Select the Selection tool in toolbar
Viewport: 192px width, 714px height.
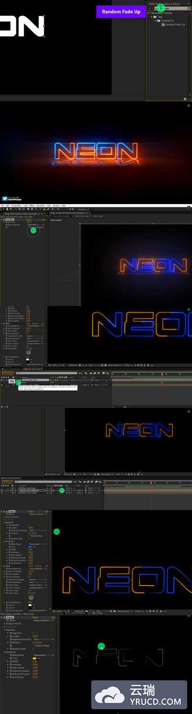(3, 209)
